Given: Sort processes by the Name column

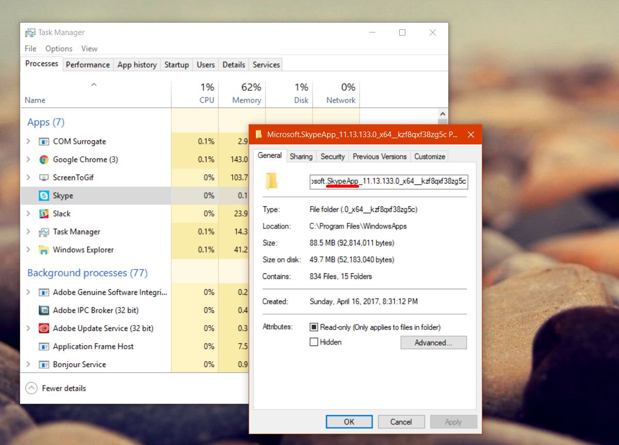Looking at the screenshot, I should pyautogui.click(x=95, y=93).
